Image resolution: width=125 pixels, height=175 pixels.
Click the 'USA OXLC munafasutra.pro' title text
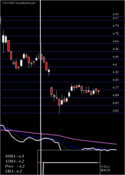coord(19,3)
